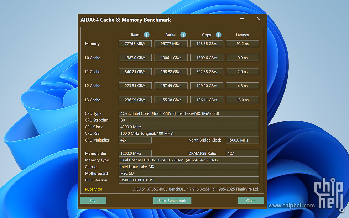Select Memory Write value 95777 MB/s
This screenshot has width=349, height=218.
point(171,43)
